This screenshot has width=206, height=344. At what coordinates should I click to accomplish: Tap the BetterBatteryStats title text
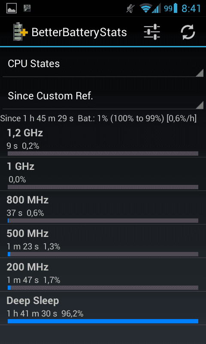point(79,32)
